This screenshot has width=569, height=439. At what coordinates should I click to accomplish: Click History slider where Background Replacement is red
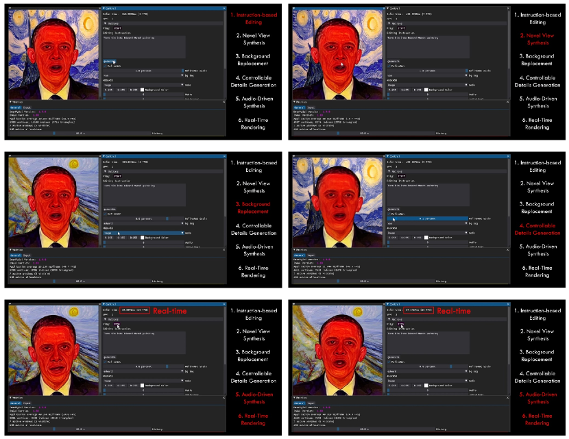point(80,281)
